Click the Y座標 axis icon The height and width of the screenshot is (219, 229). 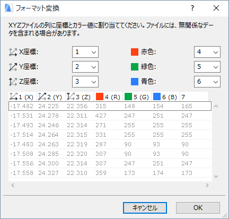pyautogui.click(x=13, y=67)
